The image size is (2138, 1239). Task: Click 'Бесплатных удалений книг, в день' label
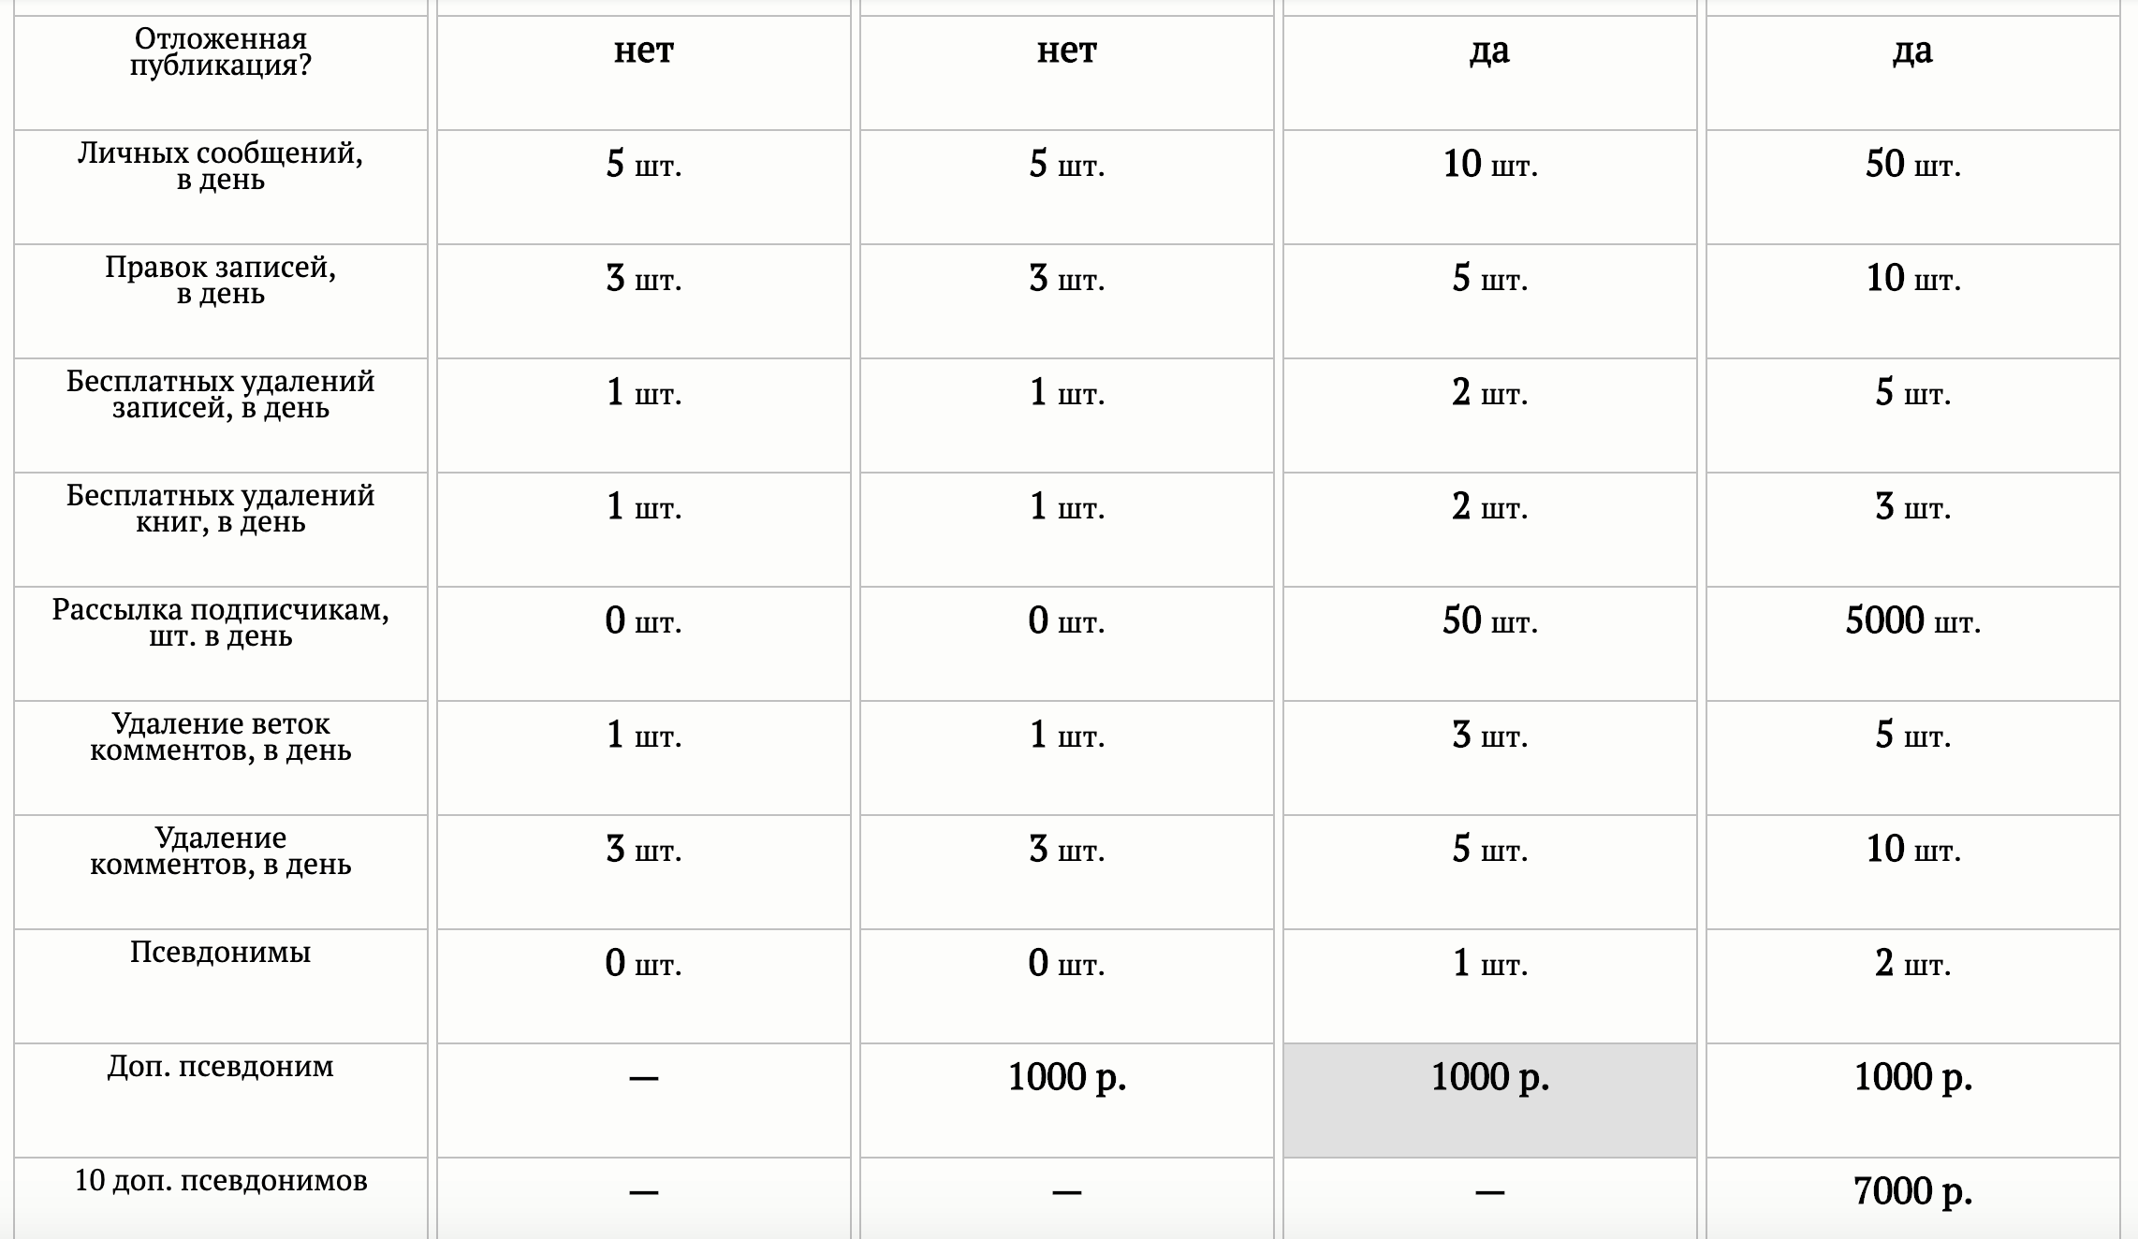click(221, 509)
